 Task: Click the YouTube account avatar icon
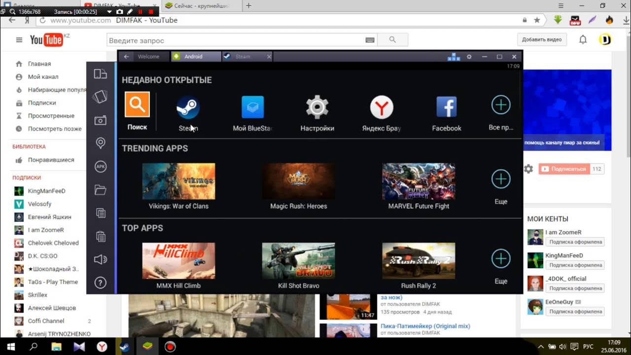tap(605, 39)
